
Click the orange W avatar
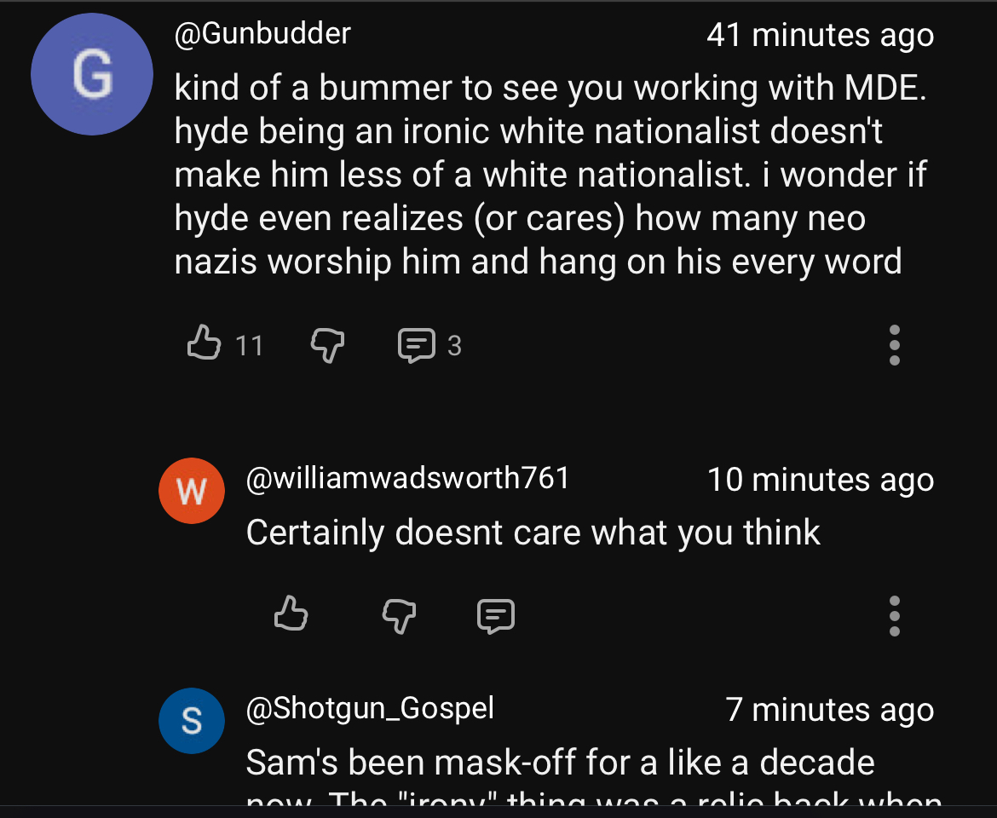click(192, 491)
